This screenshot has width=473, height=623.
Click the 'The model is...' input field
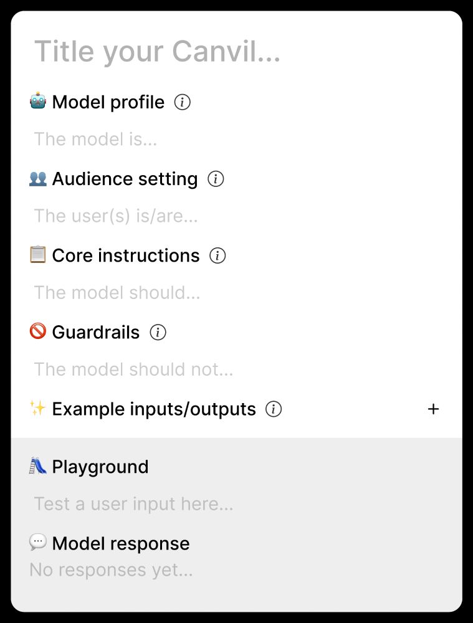237,139
